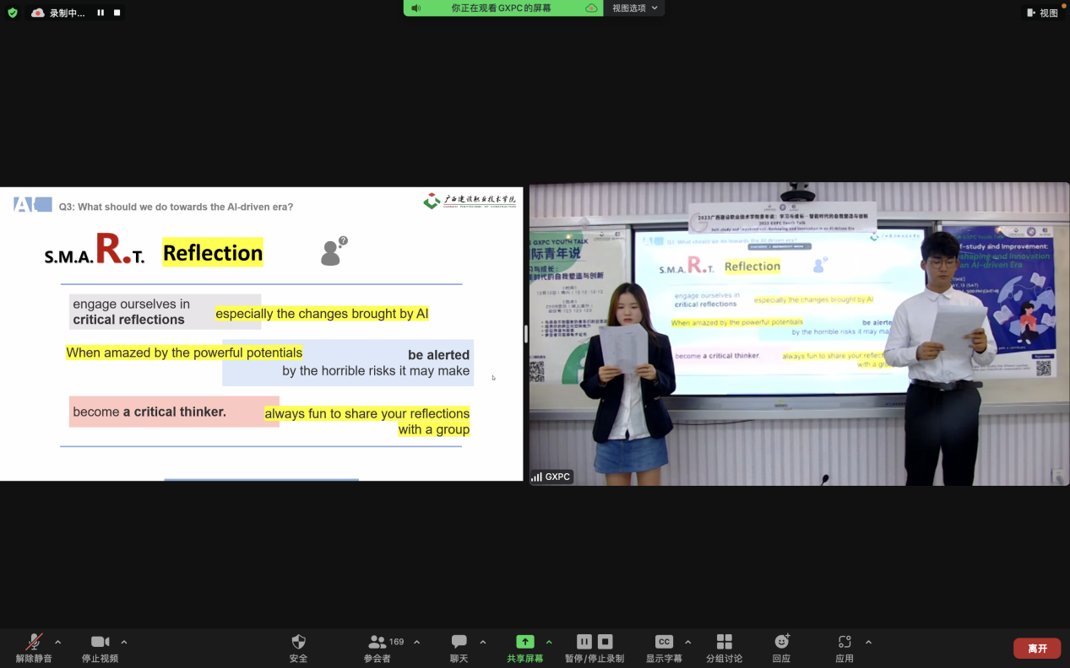Open the Participants (参会者) panel
The image size is (1070, 668).
[x=377, y=643]
